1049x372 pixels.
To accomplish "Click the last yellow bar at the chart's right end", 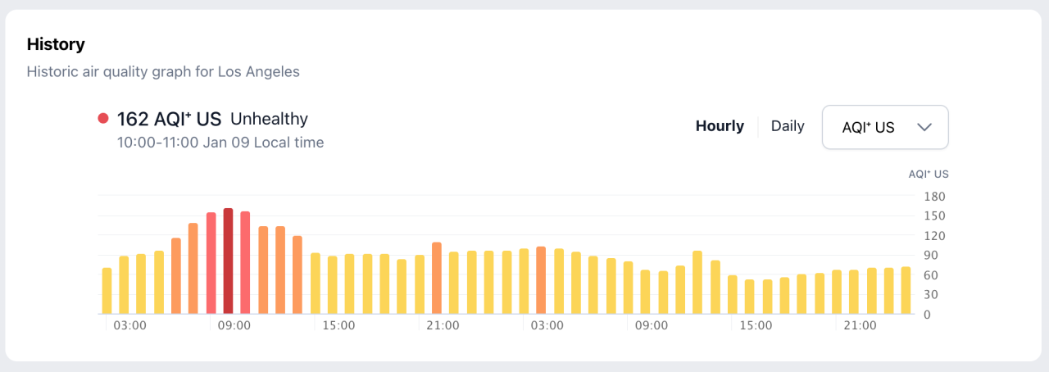I will [906, 290].
